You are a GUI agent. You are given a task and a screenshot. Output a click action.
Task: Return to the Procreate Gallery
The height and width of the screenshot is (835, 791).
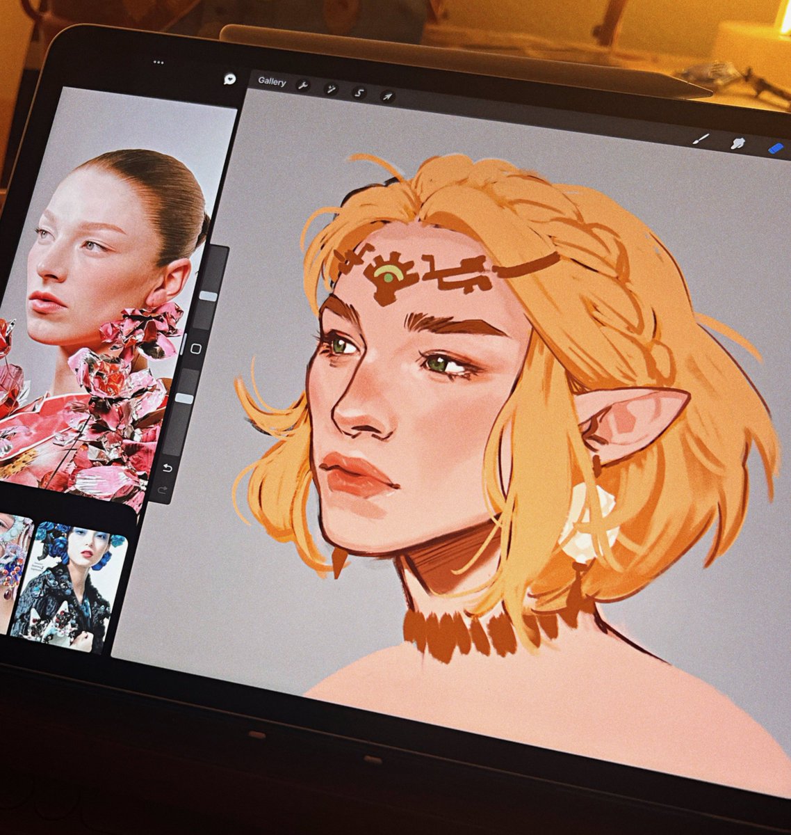tap(272, 81)
